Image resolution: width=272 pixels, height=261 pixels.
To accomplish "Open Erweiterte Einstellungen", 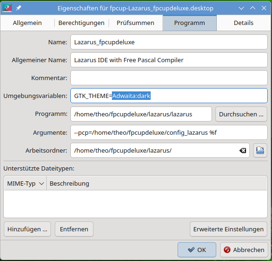I will click(x=229, y=229).
